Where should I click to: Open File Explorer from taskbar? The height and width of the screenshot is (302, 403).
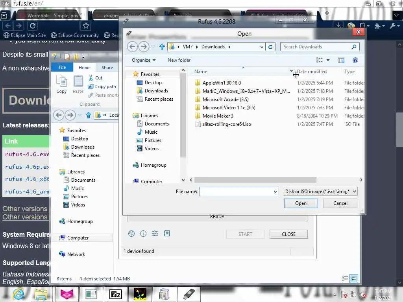point(41,294)
